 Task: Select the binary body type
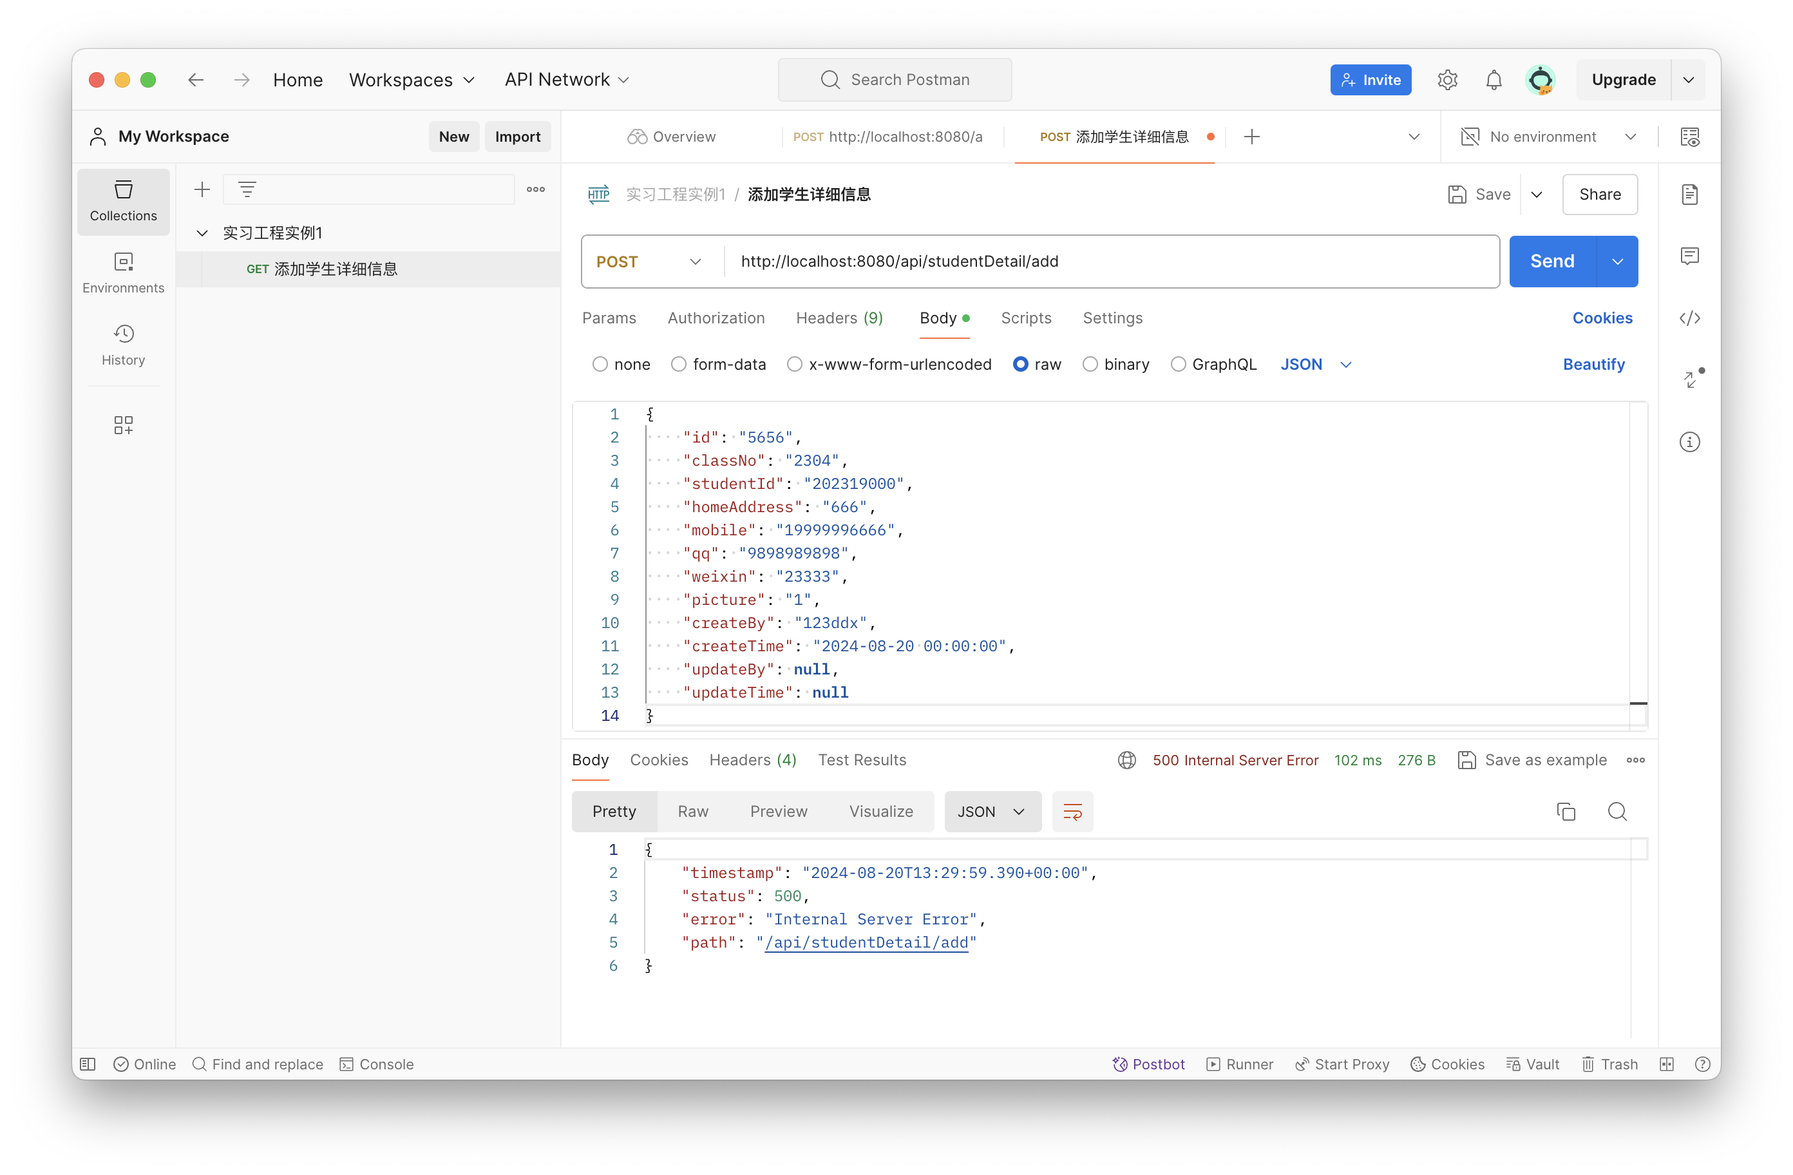[1089, 365]
